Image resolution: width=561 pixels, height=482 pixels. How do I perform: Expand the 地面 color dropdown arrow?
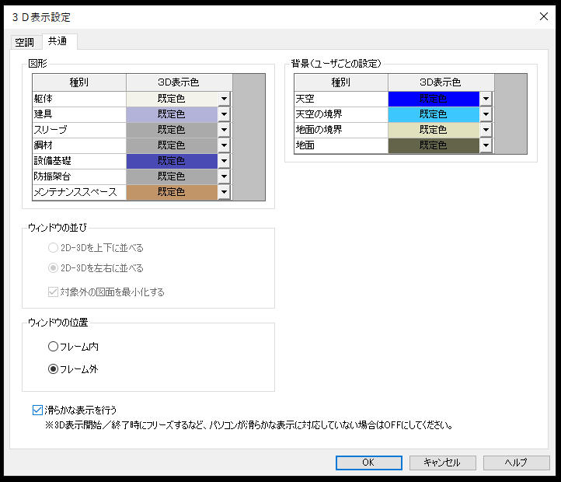pos(486,145)
